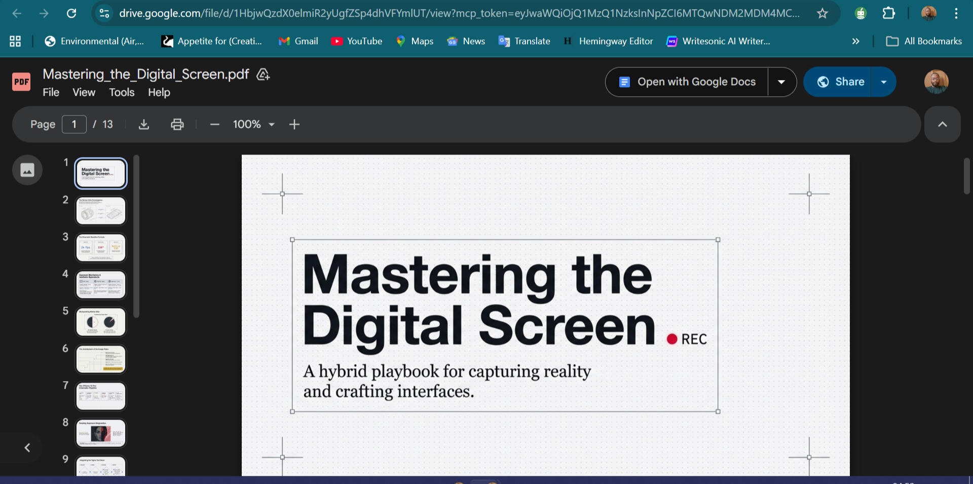Open the File menu
This screenshot has height=484, width=973.
pos(51,92)
